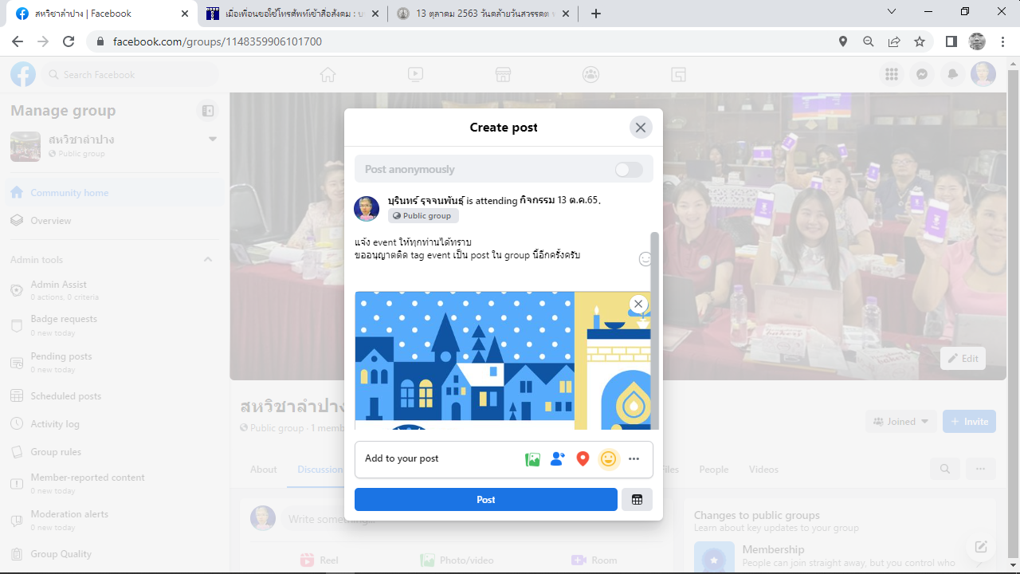Image resolution: width=1020 pixels, height=574 pixels.
Task: Focus the Search Facebook field
Action: pyautogui.click(x=129, y=74)
